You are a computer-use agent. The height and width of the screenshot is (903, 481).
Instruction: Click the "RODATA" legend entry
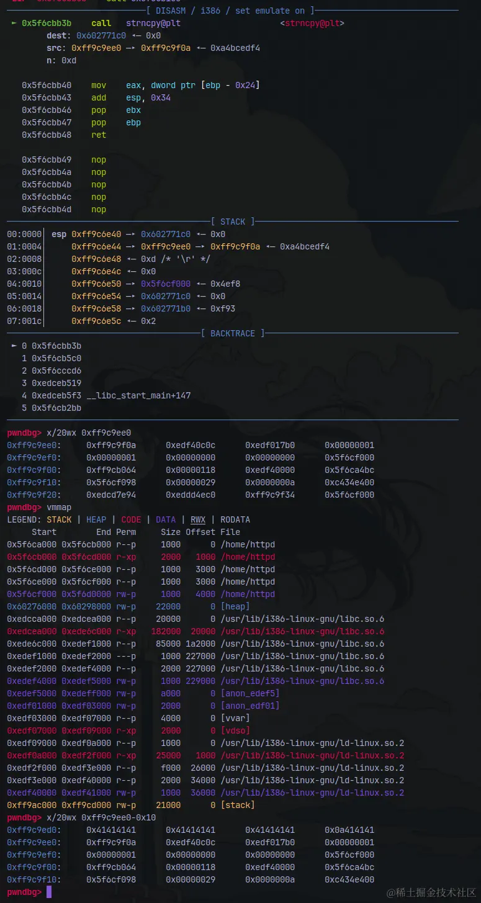tap(235, 519)
